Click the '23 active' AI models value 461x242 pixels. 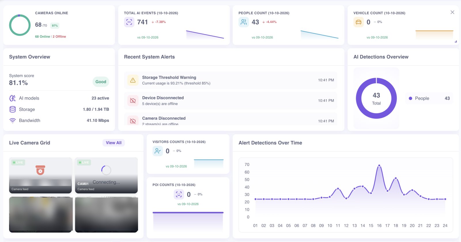pyautogui.click(x=100, y=98)
